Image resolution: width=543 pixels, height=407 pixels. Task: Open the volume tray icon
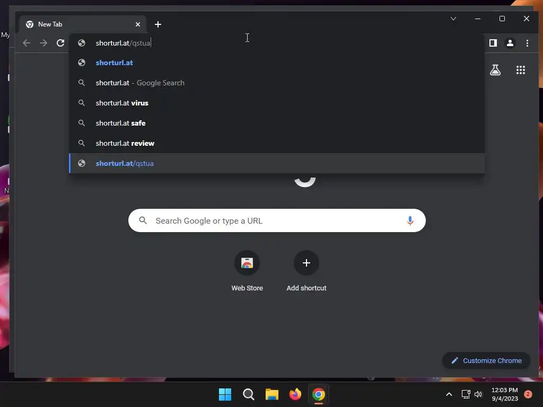click(478, 394)
